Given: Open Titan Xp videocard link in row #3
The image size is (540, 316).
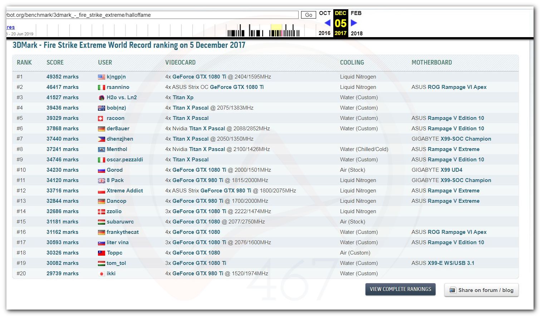Looking at the screenshot, I should [x=183, y=97].
